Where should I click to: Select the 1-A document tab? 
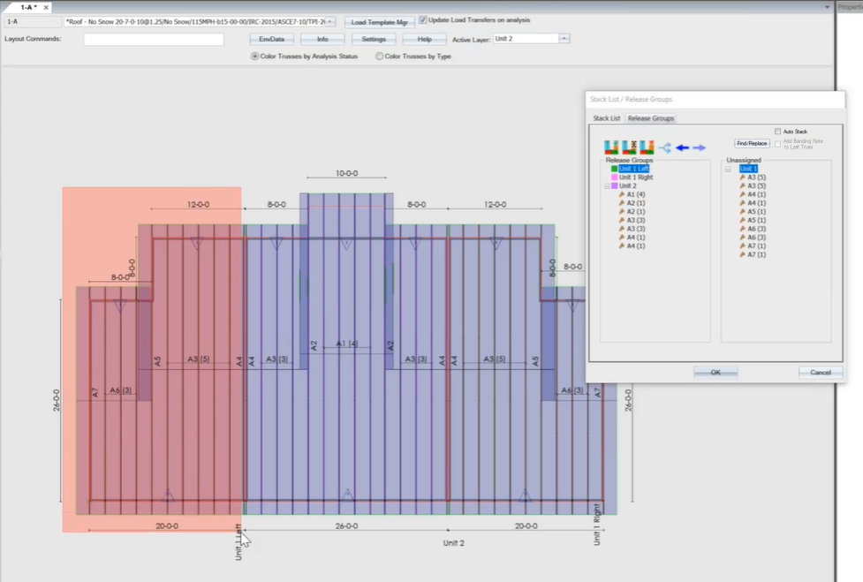click(x=27, y=7)
